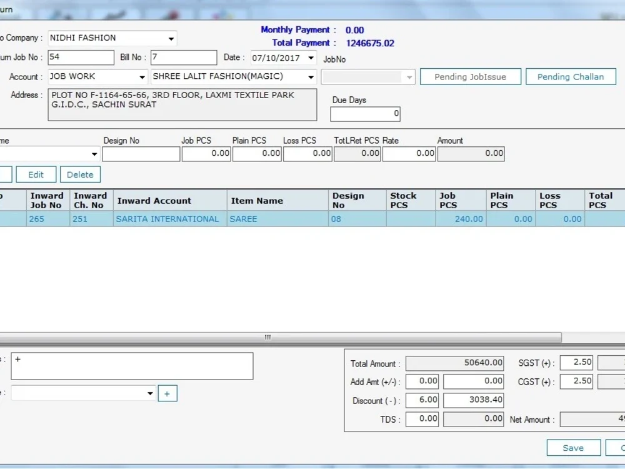This screenshot has width=625, height=469.
Task: Click the remarks text box containing +
Action: (x=132, y=366)
